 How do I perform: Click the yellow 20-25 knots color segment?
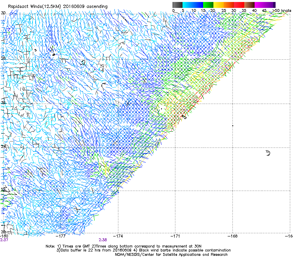click(219, 5)
